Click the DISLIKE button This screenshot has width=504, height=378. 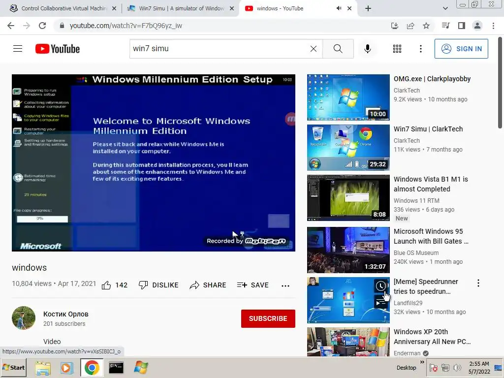click(158, 285)
